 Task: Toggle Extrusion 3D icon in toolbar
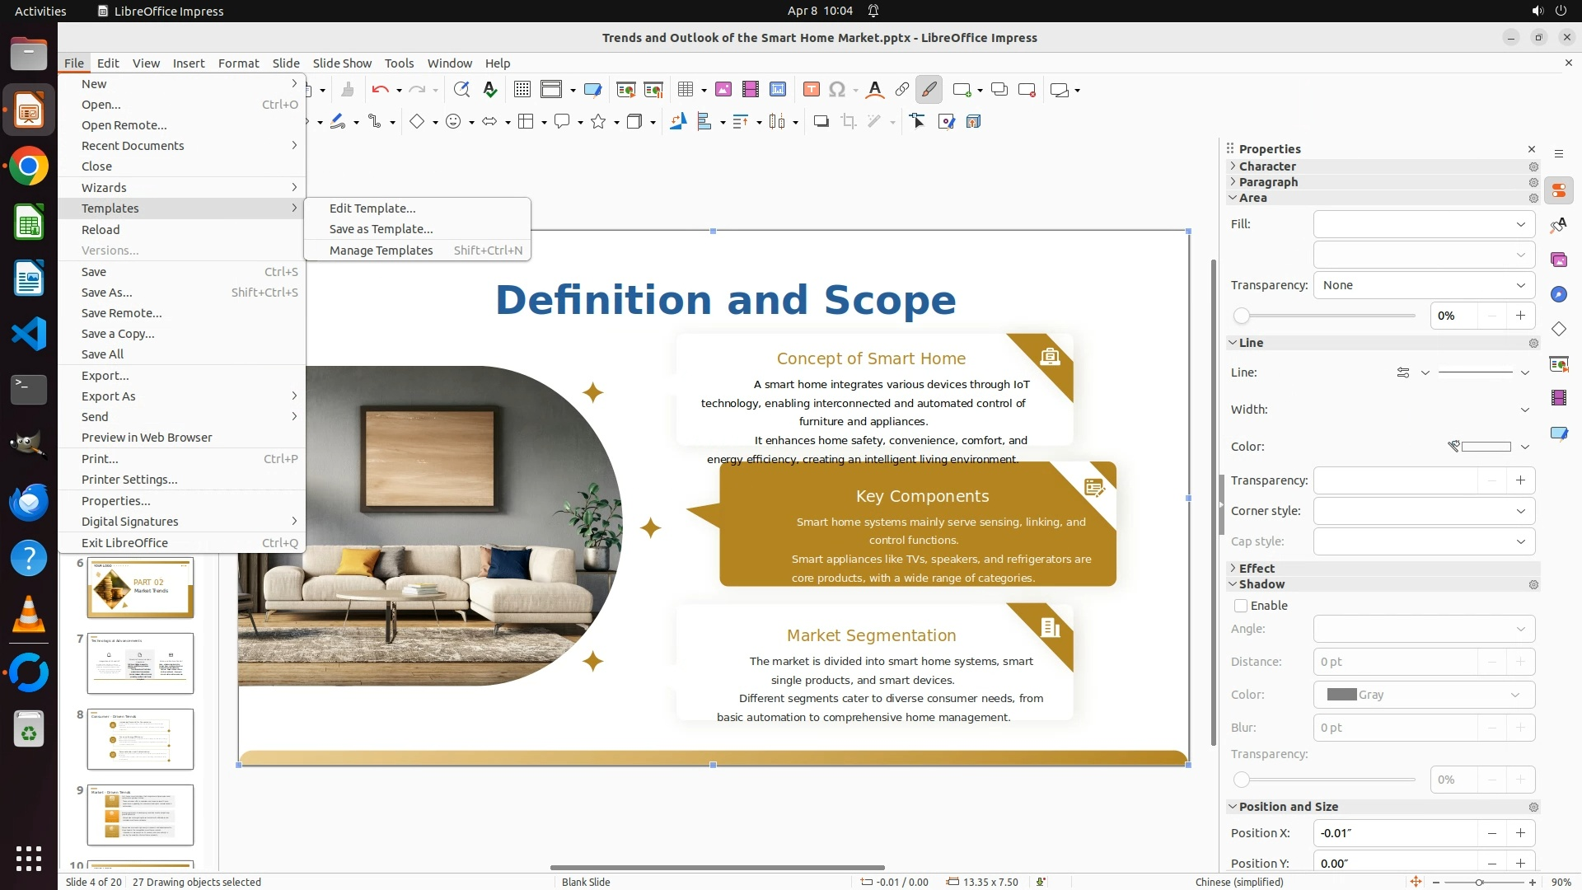pyautogui.click(x=973, y=122)
